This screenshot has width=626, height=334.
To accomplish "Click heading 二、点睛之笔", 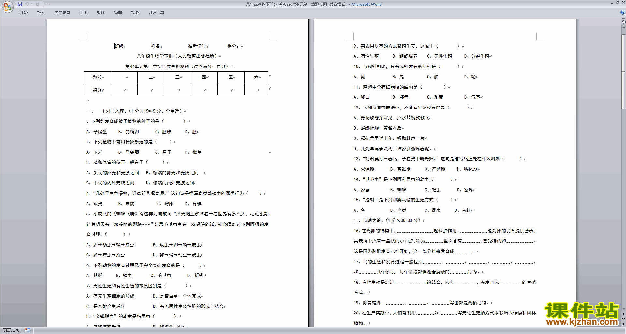I will click(x=388, y=220).
